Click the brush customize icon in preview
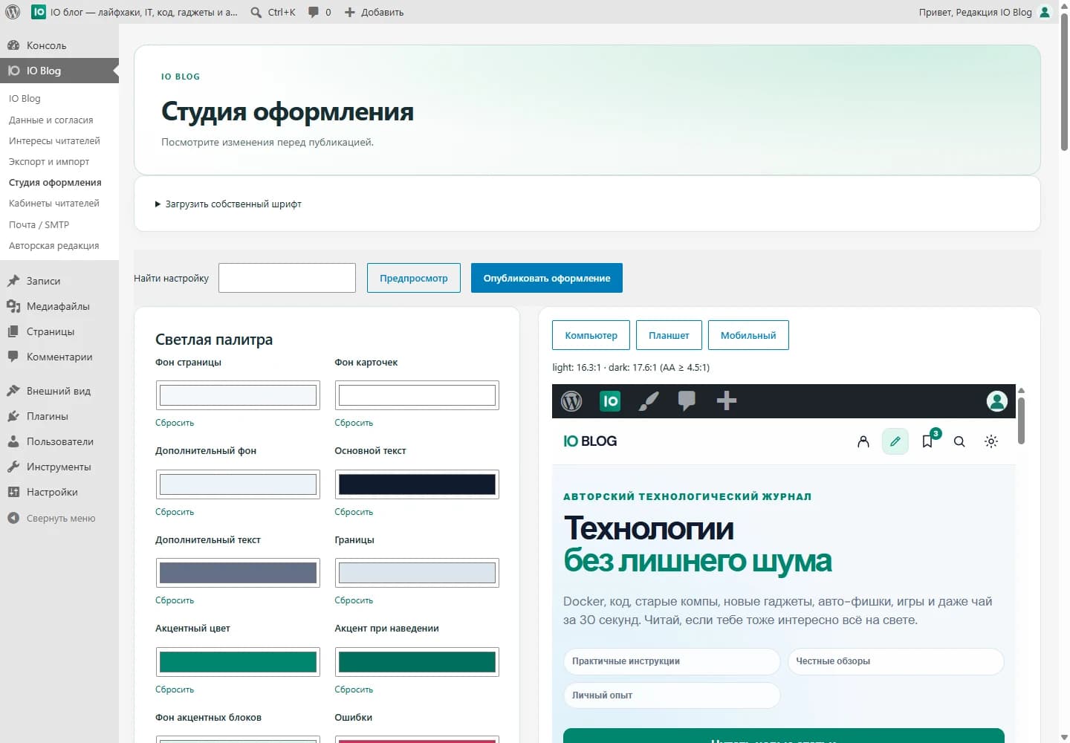This screenshot has width=1070, height=743. coord(649,401)
